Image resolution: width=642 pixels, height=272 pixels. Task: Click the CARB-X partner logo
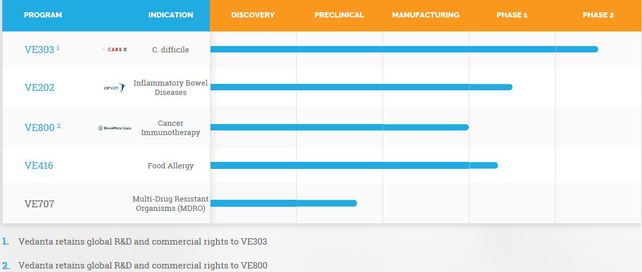click(x=114, y=50)
